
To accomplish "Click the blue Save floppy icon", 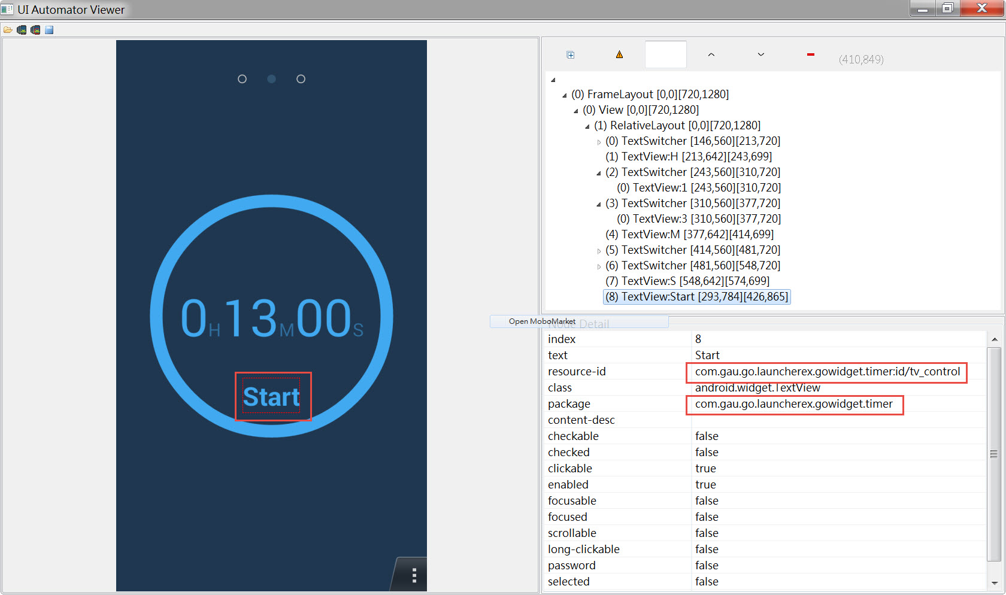I will pos(49,30).
